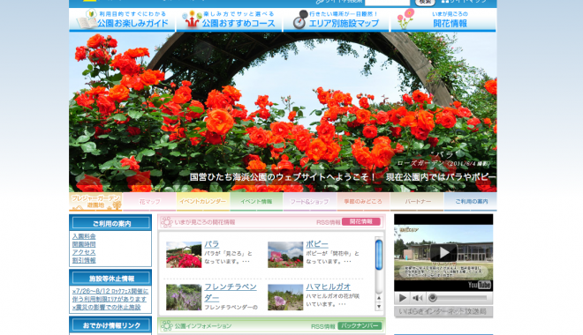Screen dimensions: 583x335
Task: Click the red arrows course icon
Action: (x=192, y=19)
